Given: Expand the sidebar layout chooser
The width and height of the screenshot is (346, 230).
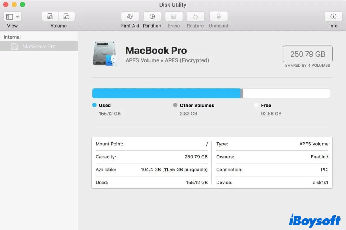Looking at the screenshot, I should coord(10,16).
